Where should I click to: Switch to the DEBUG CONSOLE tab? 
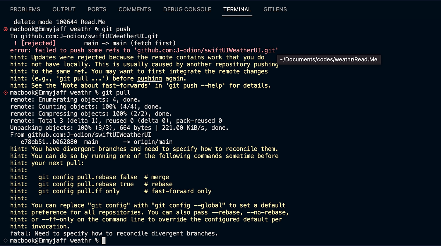coord(187,9)
